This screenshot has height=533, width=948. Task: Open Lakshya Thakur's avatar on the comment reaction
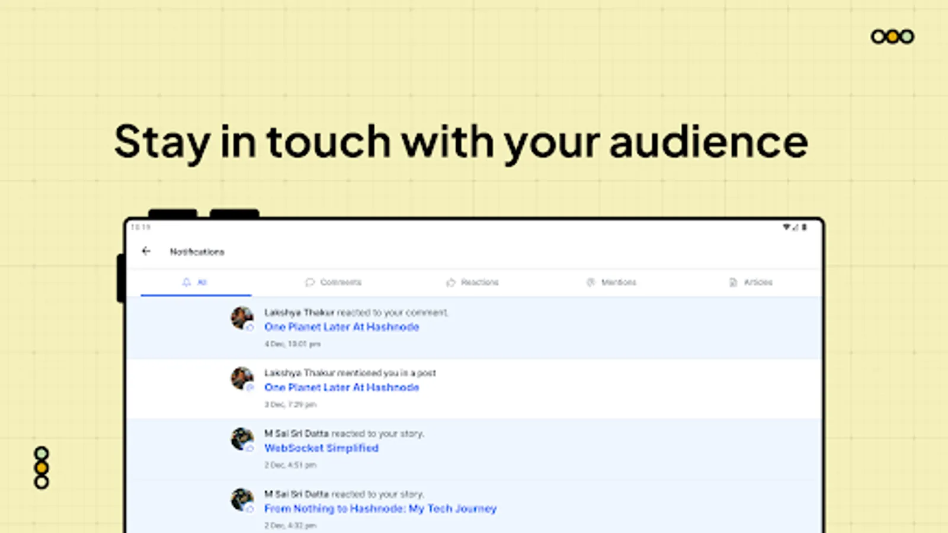point(242,318)
